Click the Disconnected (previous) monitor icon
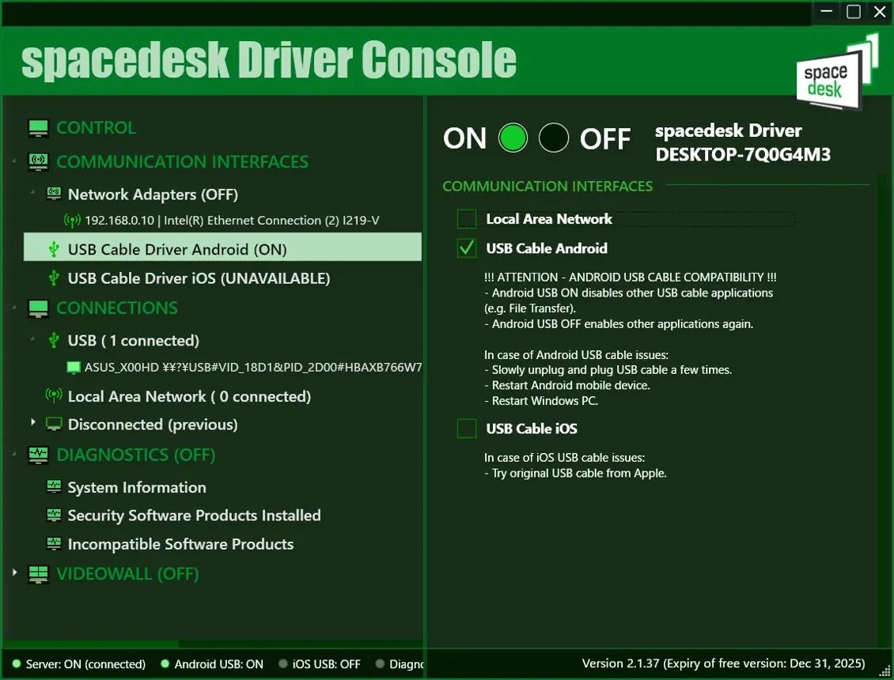This screenshot has height=680, width=894. (x=54, y=424)
